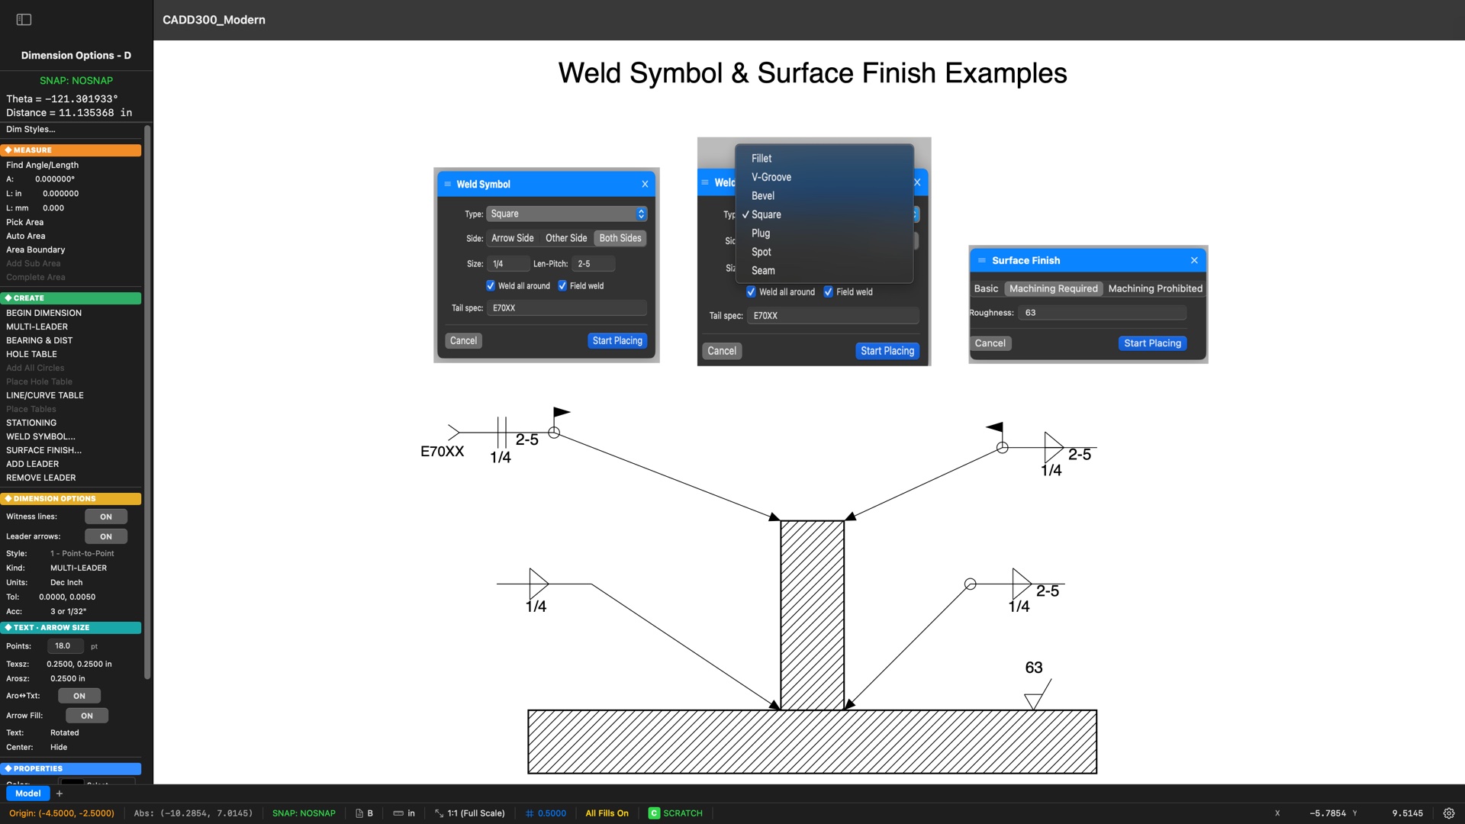The width and height of the screenshot is (1465, 824).
Task: Switch to the Model tab
Action: point(28,793)
